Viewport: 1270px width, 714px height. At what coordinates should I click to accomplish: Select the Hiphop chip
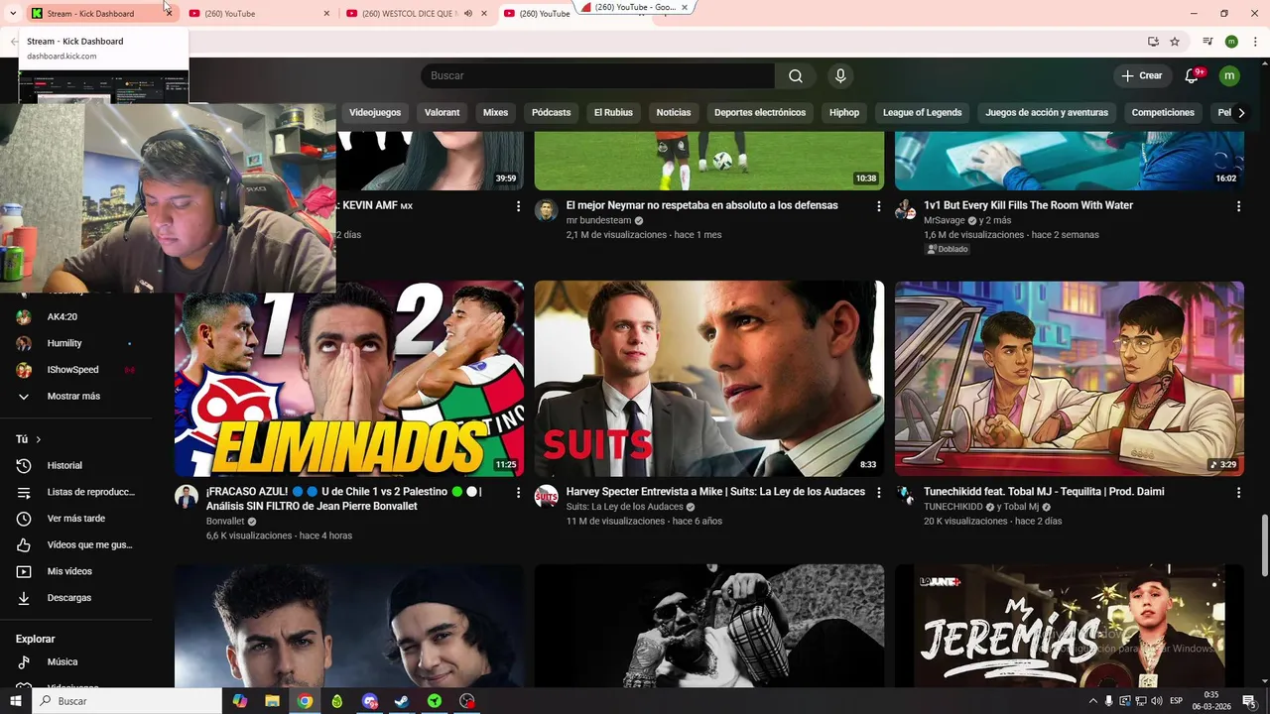(x=844, y=113)
